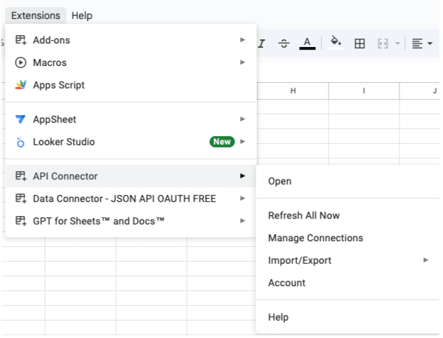443x338 pixels.
Task: Expand Import/Export submenu arrow
Action: (x=425, y=260)
